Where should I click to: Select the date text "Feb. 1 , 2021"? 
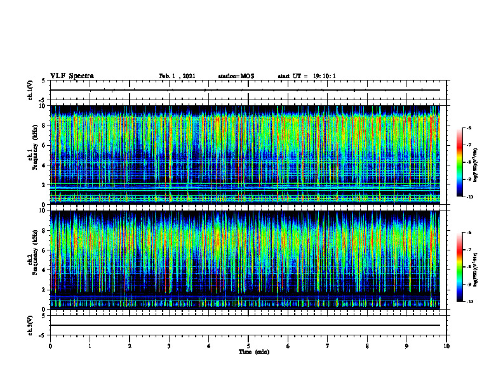tap(177, 76)
